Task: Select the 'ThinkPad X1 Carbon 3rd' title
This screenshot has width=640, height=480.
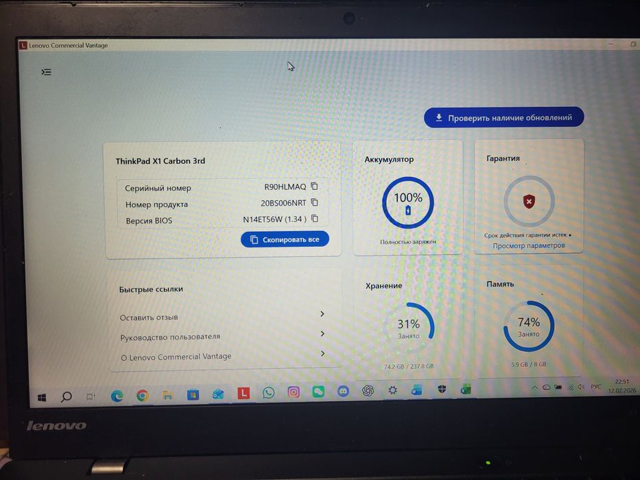Action: pyautogui.click(x=160, y=161)
